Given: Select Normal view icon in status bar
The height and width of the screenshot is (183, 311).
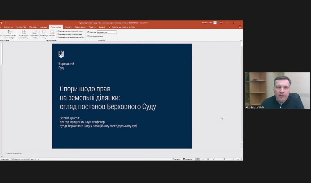Looking at the screenshot, I should pos(197,159).
